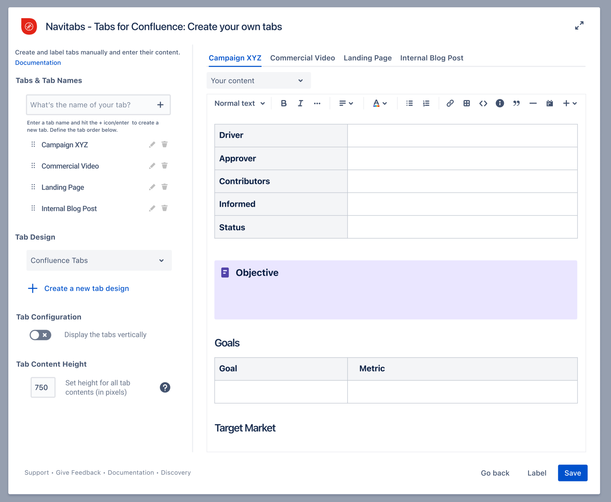Image resolution: width=611 pixels, height=502 pixels.
Task: Apply italic formatting
Action: coord(300,103)
